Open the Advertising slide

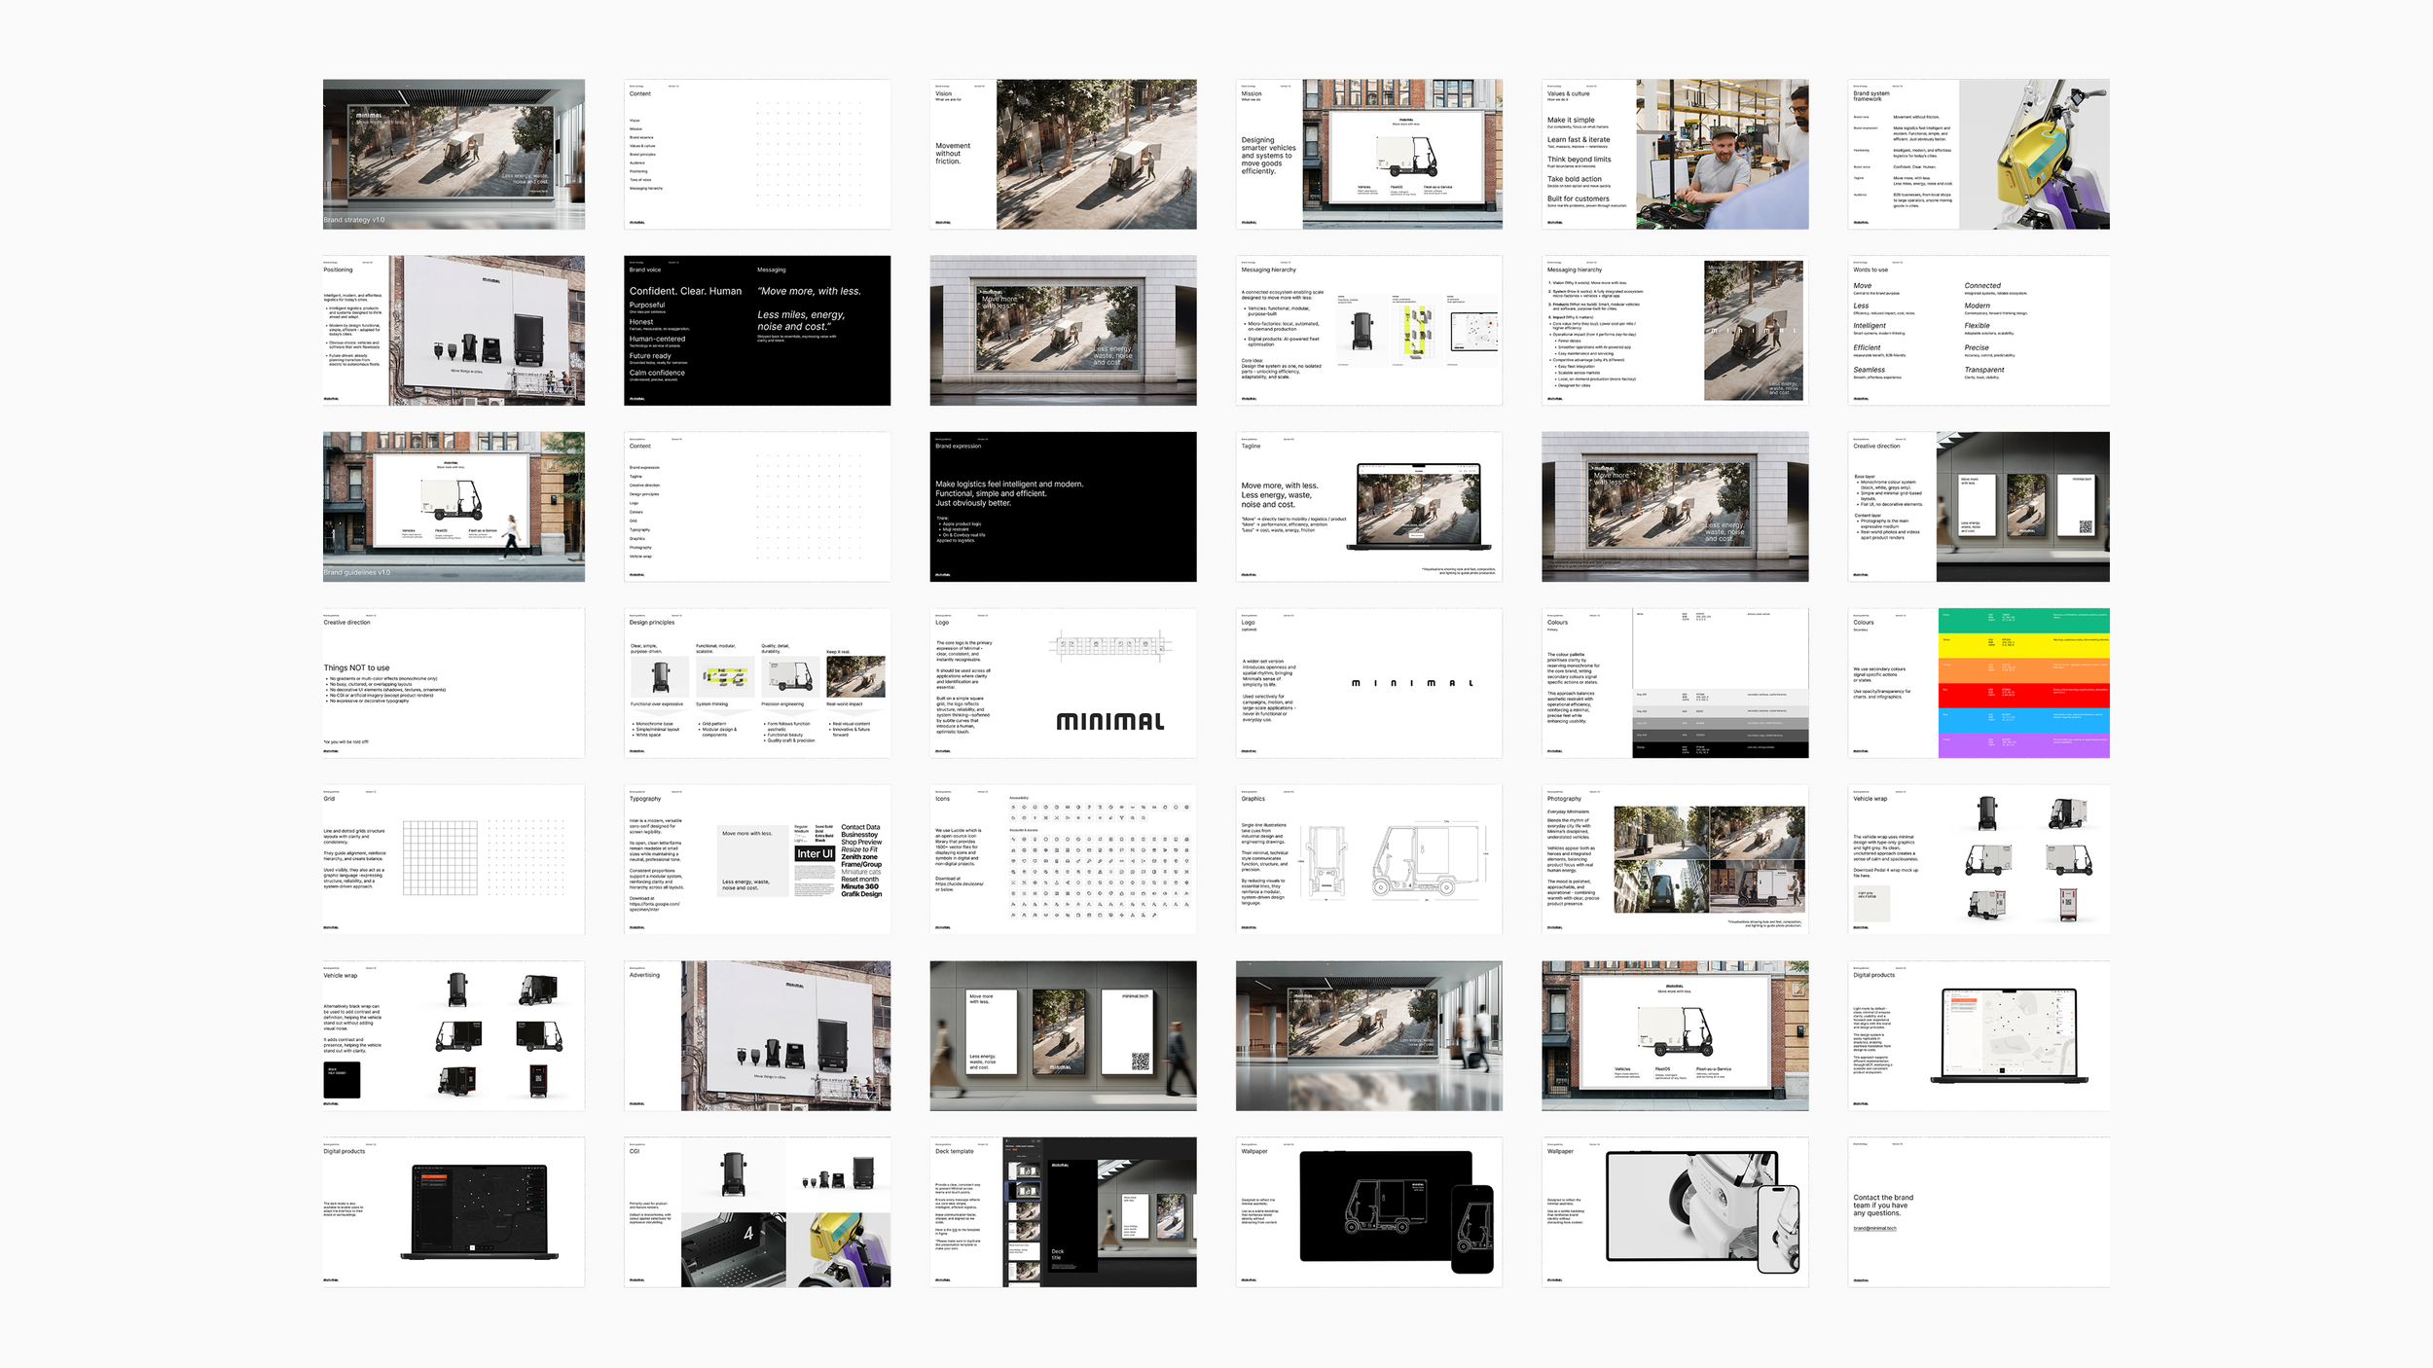[757, 1035]
